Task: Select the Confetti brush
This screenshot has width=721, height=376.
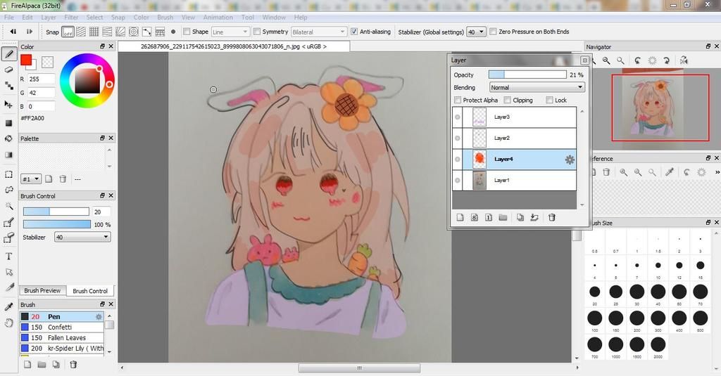Action: coord(62,328)
